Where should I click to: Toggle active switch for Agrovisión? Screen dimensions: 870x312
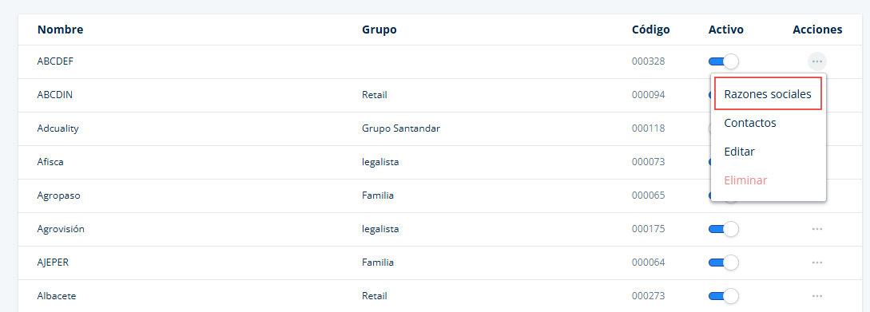pyautogui.click(x=724, y=228)
